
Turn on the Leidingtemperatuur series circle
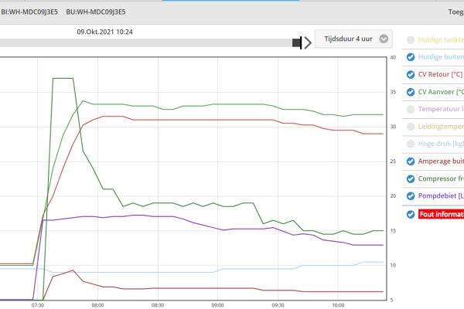[x=410, y=127]
